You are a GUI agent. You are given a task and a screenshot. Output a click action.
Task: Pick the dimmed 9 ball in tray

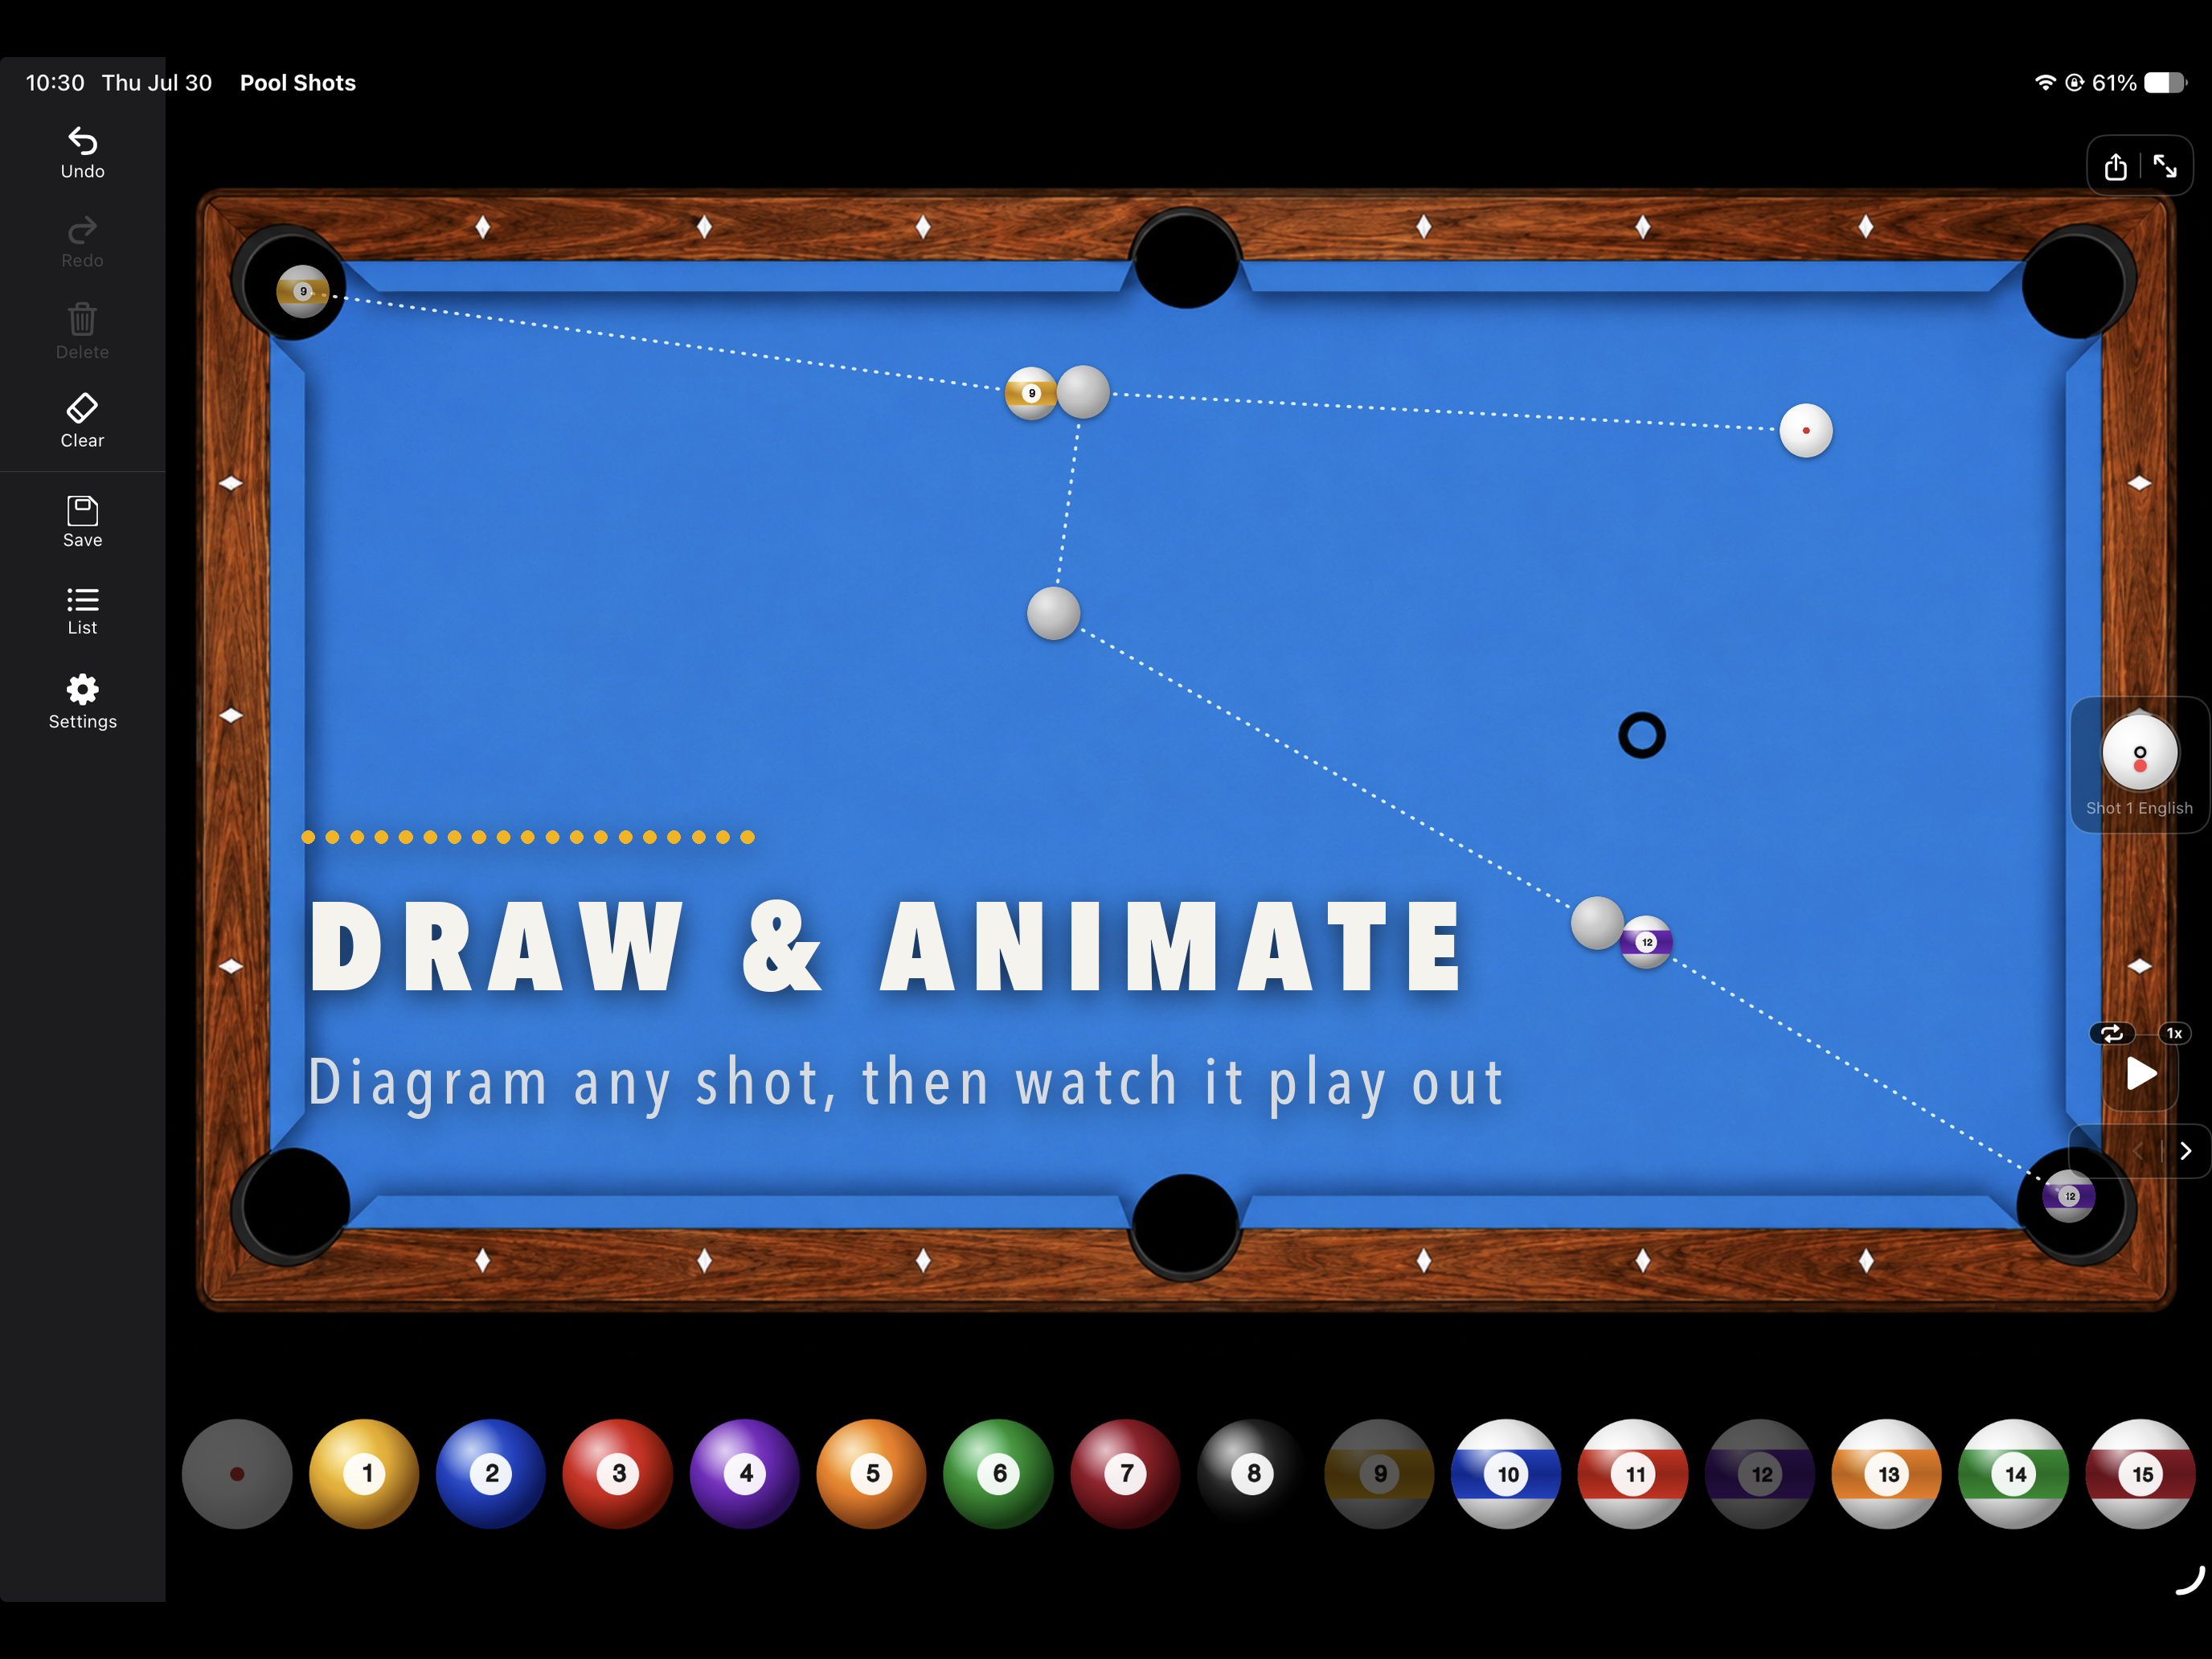tap(1380, 1473)
